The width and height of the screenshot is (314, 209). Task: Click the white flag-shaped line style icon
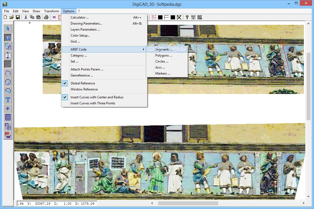coord(166,17)
